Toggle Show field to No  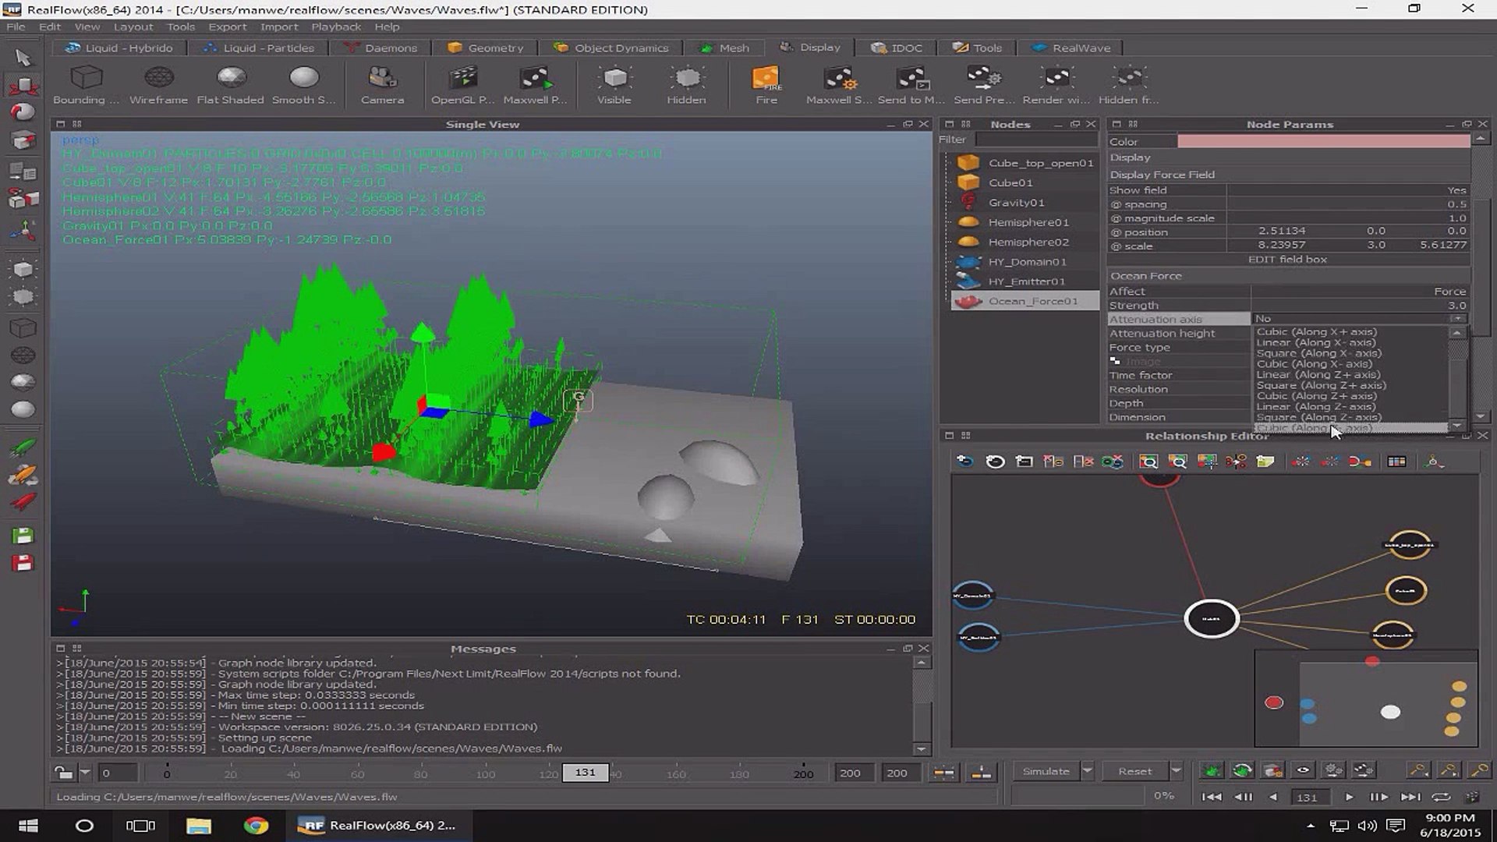[x=1456, y=189]
